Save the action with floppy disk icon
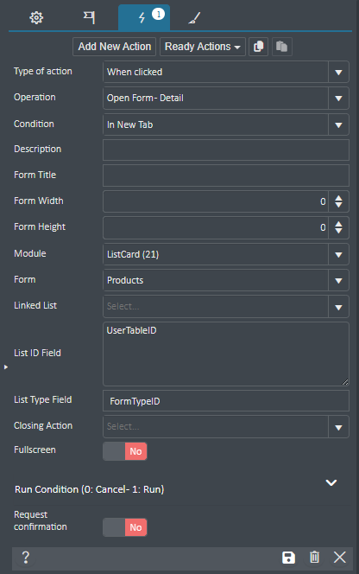The width and height of the screenshot is (359, 574). pos(288,558)
